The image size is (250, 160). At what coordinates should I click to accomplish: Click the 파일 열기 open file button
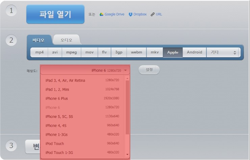click(55, 14)
